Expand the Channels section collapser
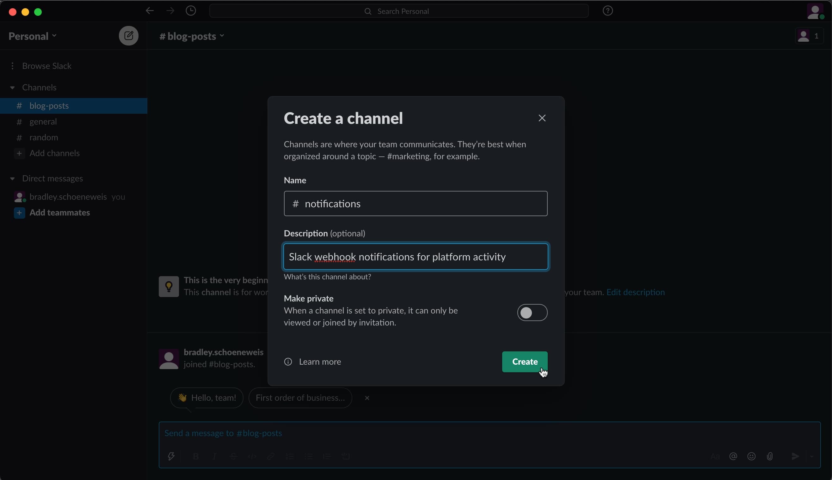This screenshot has width=832, height=480. pos(12,88)
